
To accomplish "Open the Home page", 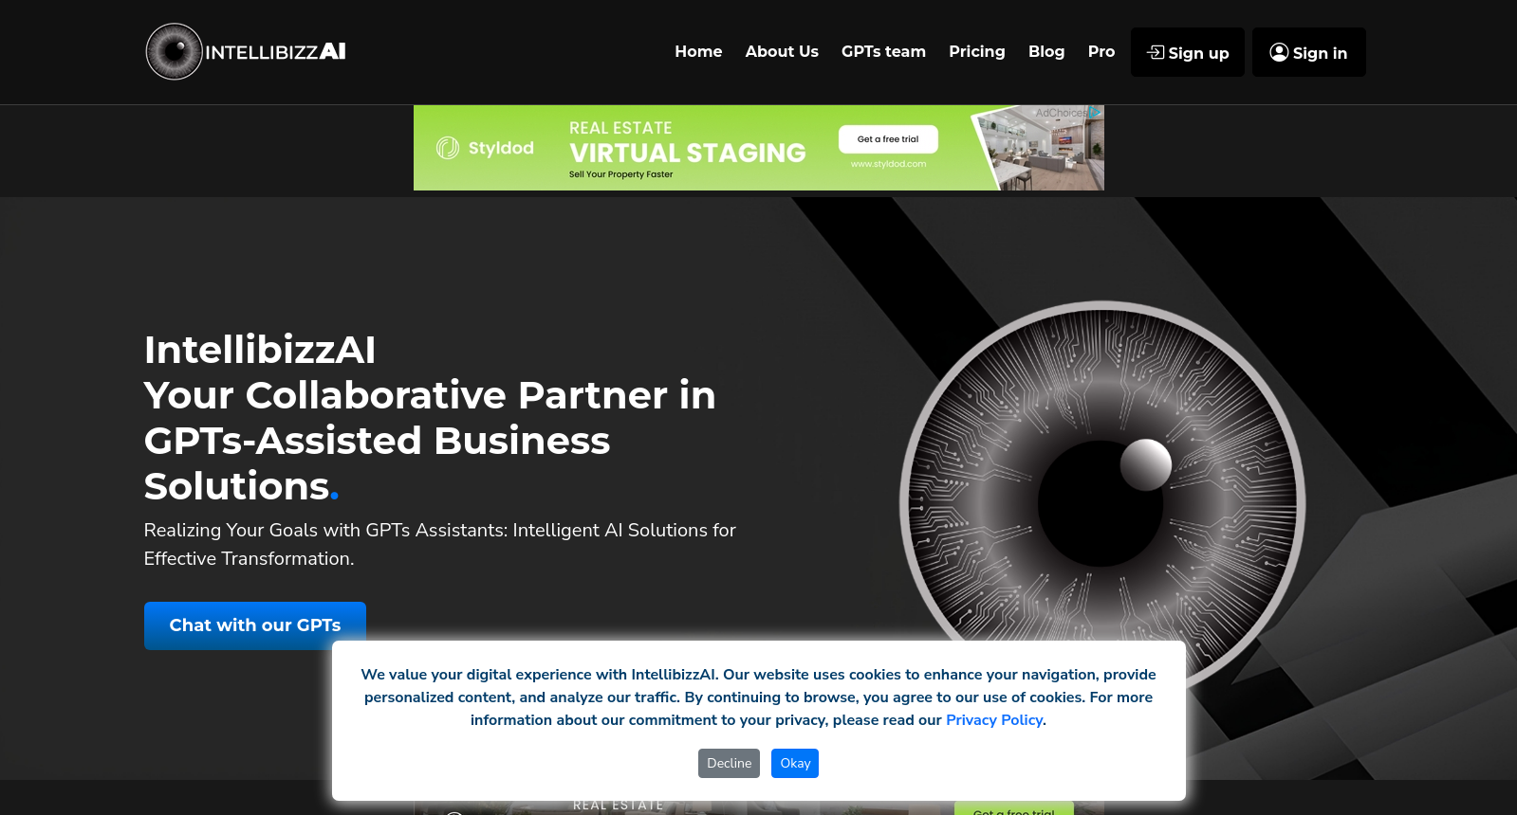I will pos(698,51).
